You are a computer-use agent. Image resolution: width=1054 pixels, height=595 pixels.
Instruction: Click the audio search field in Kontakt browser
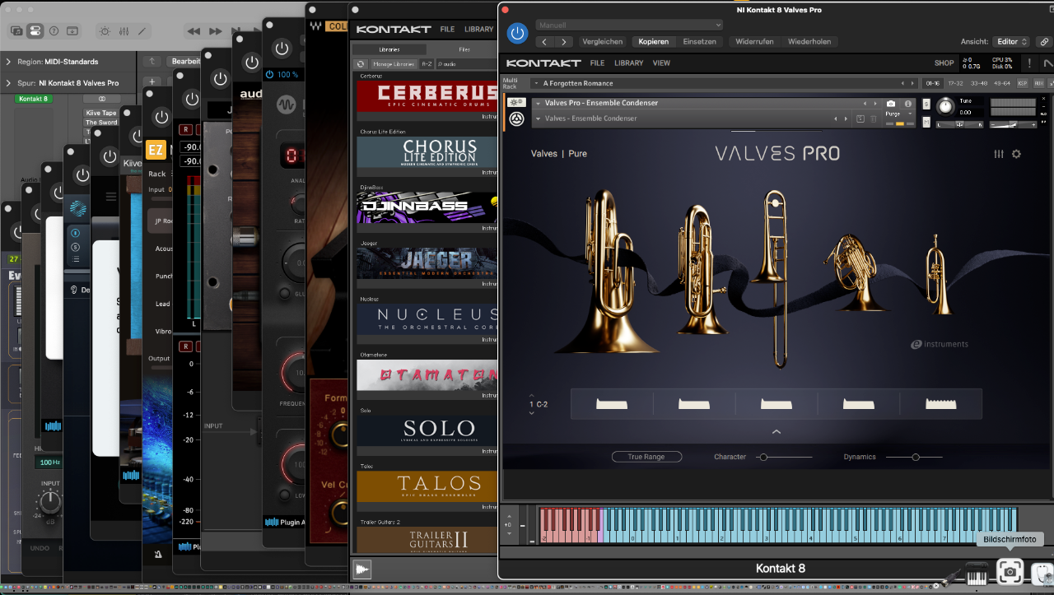[467, 63]
